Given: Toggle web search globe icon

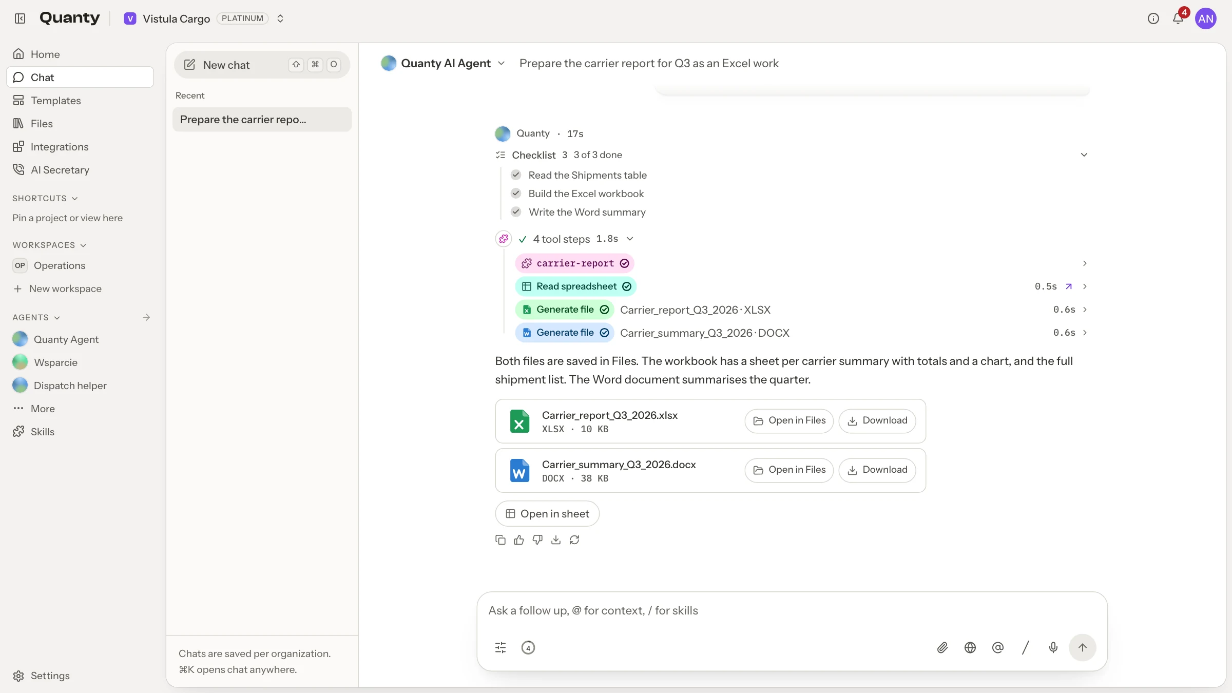Looking at the screenshot, I should click(x=970, y=648).
